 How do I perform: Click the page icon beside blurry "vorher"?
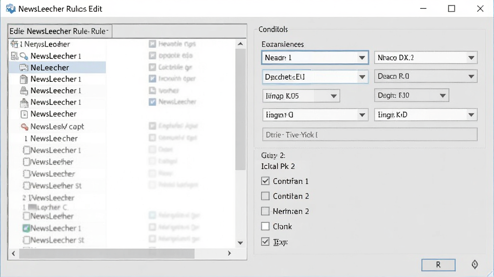click(152, 90)
